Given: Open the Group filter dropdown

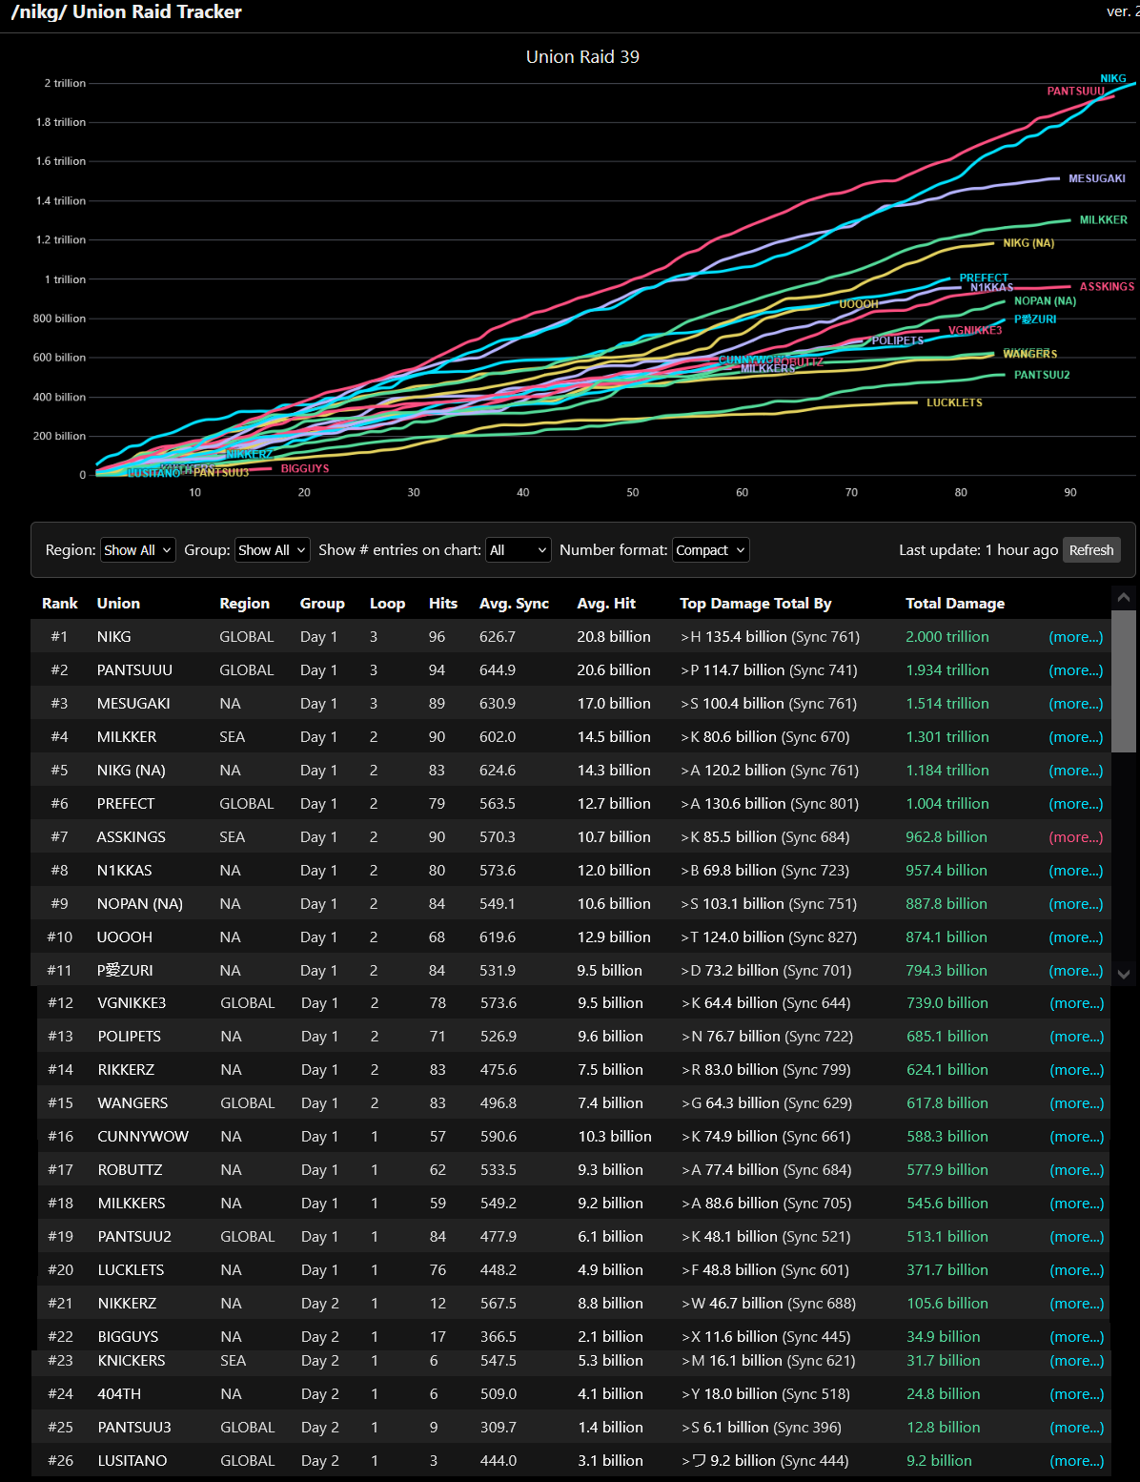Looking at the screenshot, I should (x=273, y=550).
